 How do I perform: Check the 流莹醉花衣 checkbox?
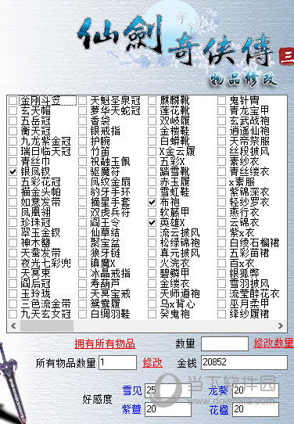pyautogui.click(x=221, y=293)
